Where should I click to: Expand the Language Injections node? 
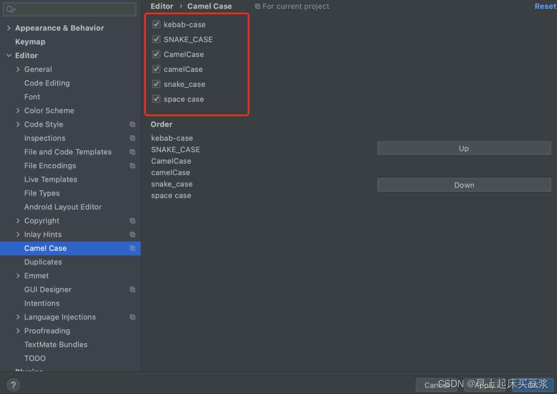18,317
